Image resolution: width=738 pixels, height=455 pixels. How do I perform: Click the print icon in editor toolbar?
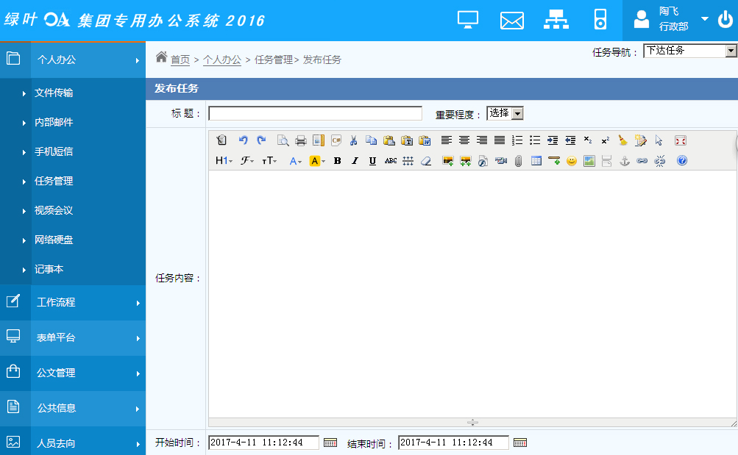pyautogui.click(x=301, y=140)
